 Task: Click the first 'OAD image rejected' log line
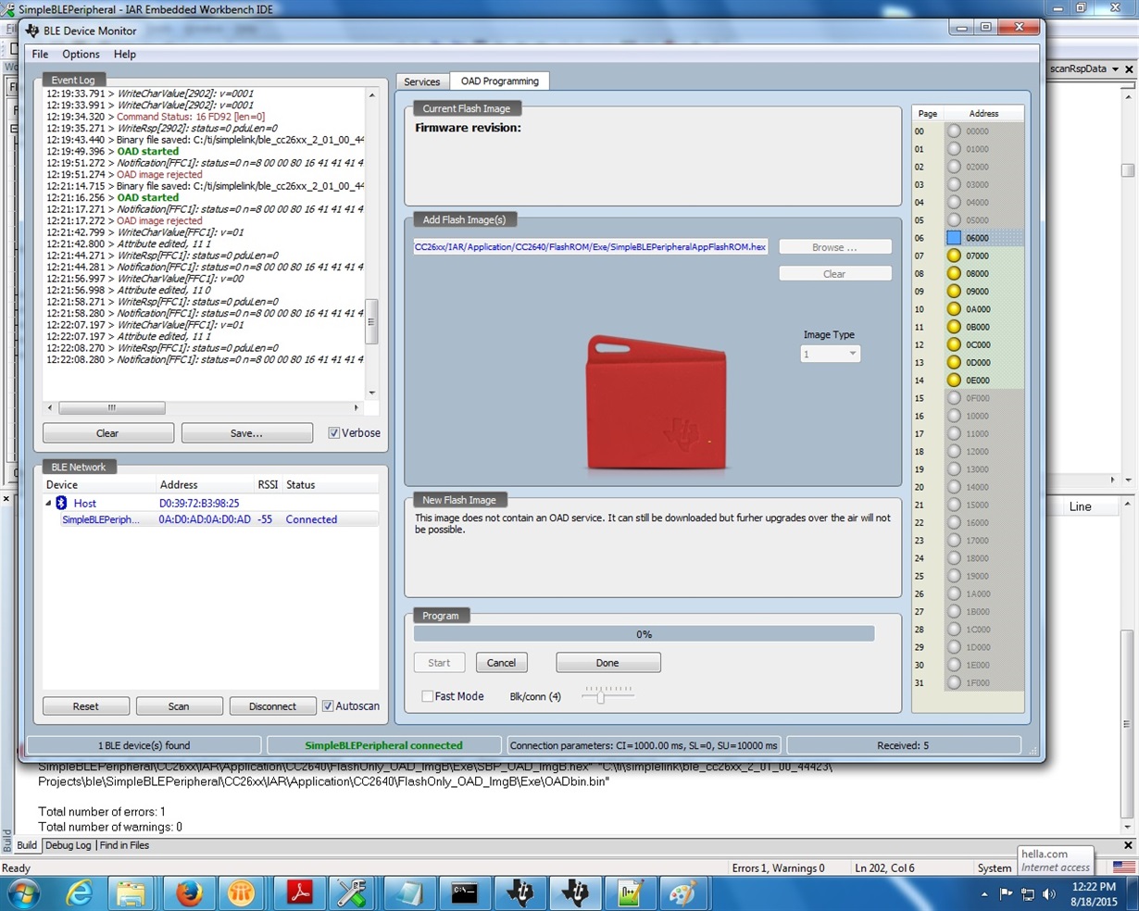[x=159, y=174]
